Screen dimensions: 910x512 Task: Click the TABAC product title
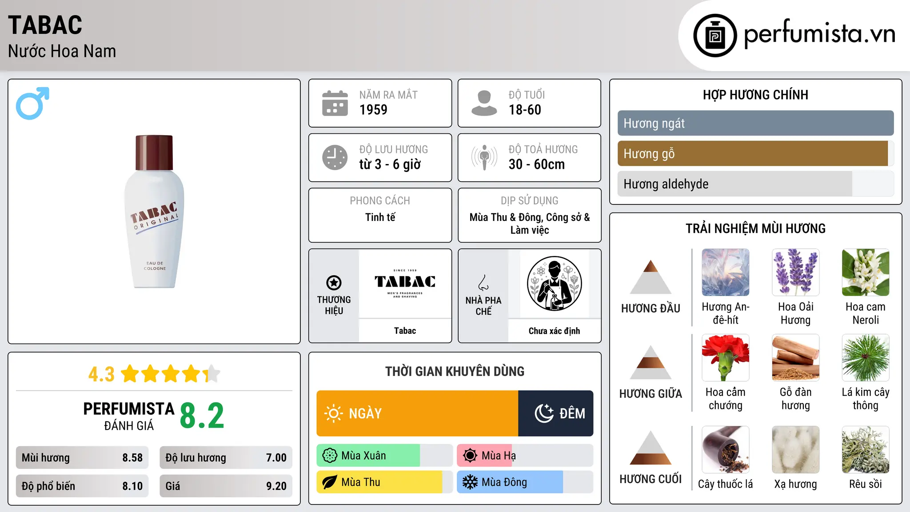pos(45,25)
